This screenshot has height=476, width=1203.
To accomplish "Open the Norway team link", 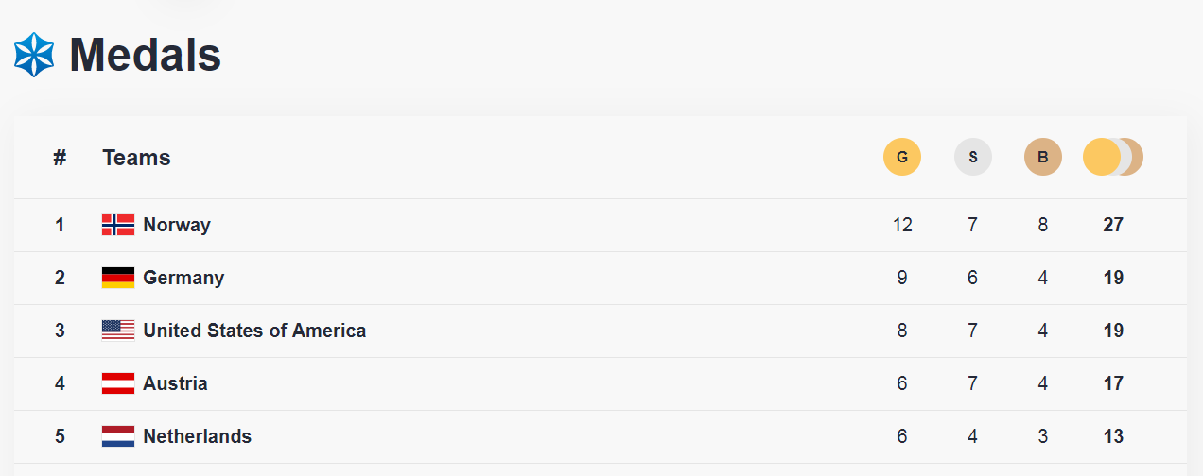I will tap(177, 225).
